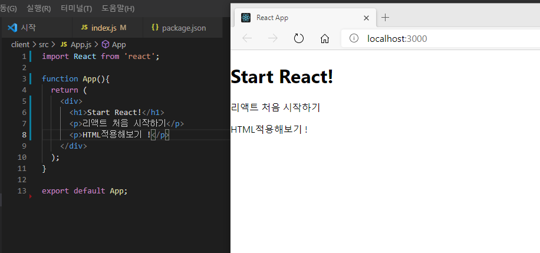Click 'Start React!' text in the code
Image resolution: width=540 pixels, height=253 pixels.
[x=114, y=113]
